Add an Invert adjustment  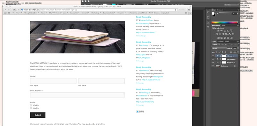[218, 38]
